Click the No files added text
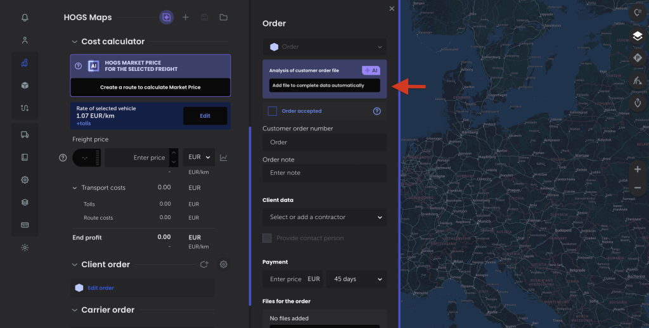 coord(289,318)
